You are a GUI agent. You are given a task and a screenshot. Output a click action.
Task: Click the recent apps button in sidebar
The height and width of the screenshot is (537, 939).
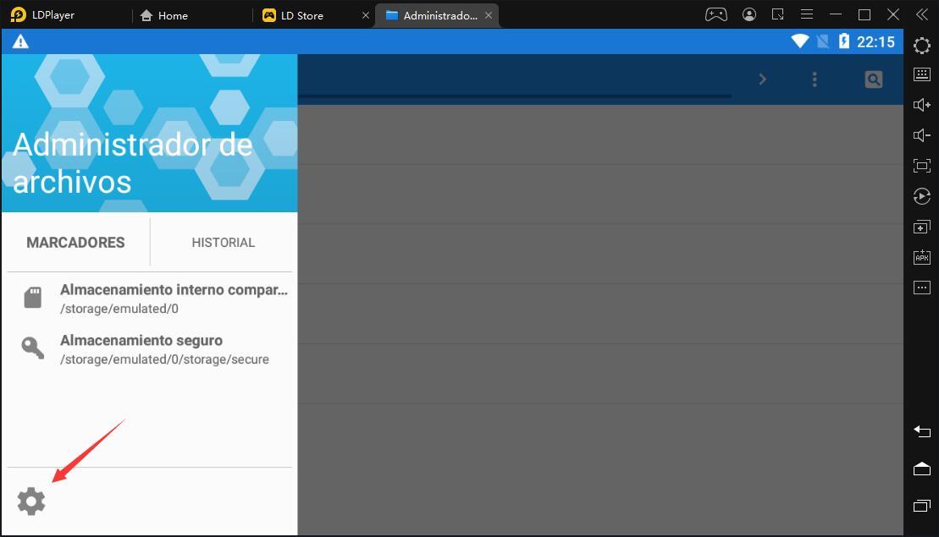pyautogui.click(x=922, y=506)
